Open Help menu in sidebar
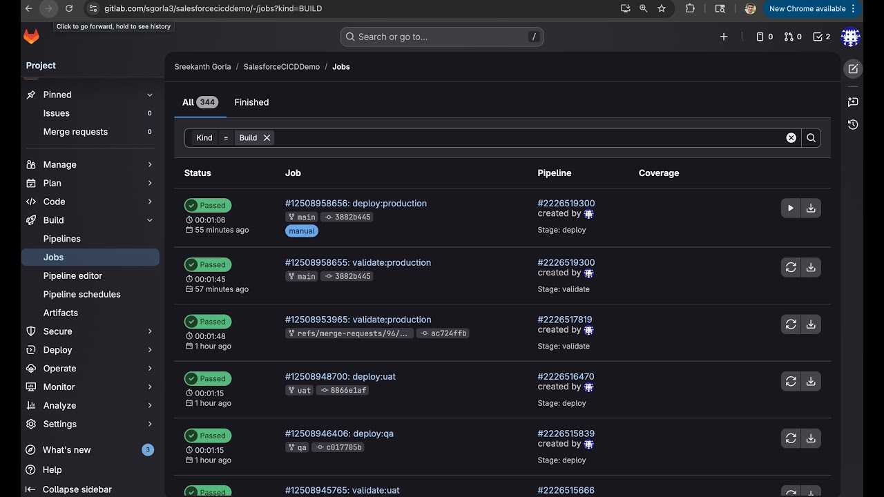This screenshot has width=884, height=497. coord(90,469)
